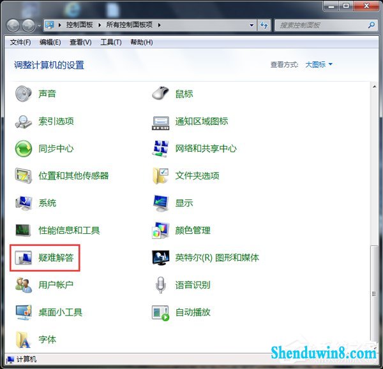Click the 颜色管理 link
The height and width of the screenshot is (369, 383).
193,230
